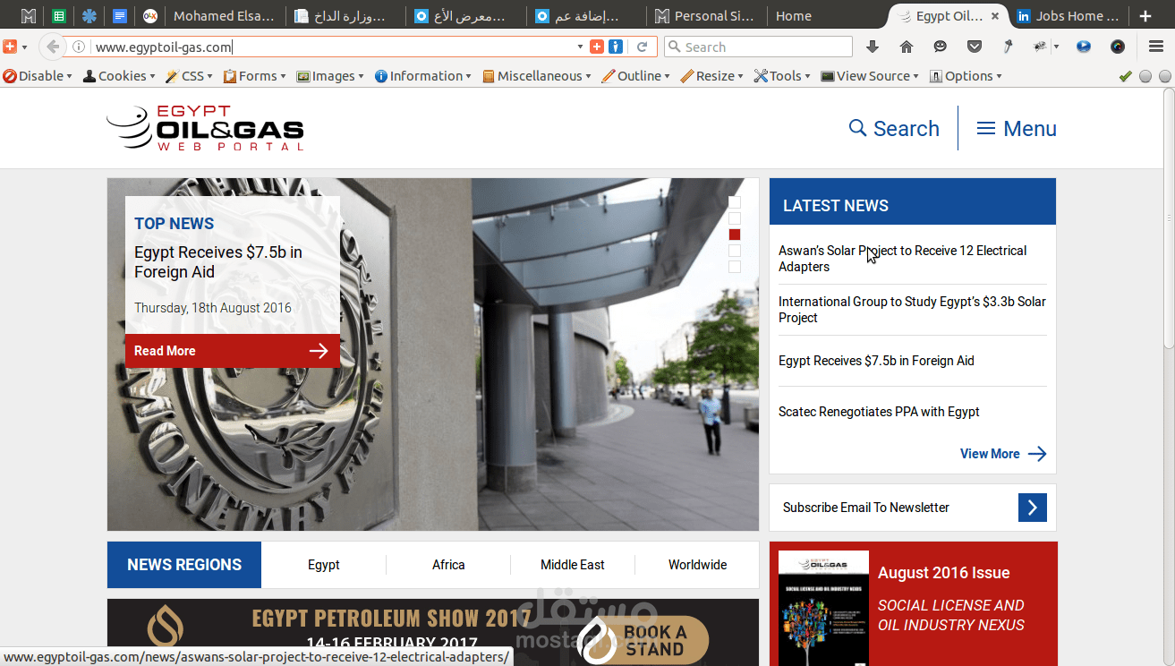Select the first slideshow indicator square
Screen dimensions: 1175x666
pyautogui.click(x=734, y=201)
